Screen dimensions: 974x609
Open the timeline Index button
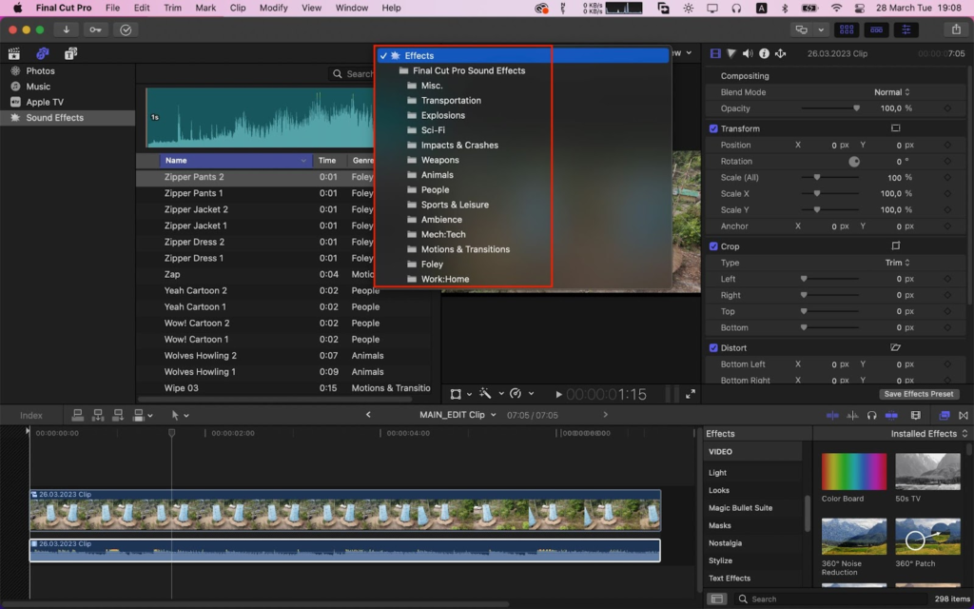tap(31, 415)
